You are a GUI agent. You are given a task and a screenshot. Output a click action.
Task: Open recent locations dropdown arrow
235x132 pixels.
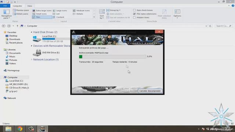[13, 26]
